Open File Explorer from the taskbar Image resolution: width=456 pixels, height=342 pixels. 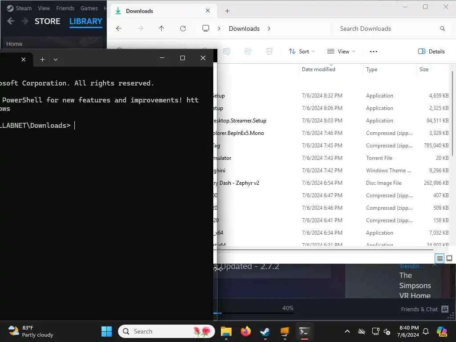[226, 331]
